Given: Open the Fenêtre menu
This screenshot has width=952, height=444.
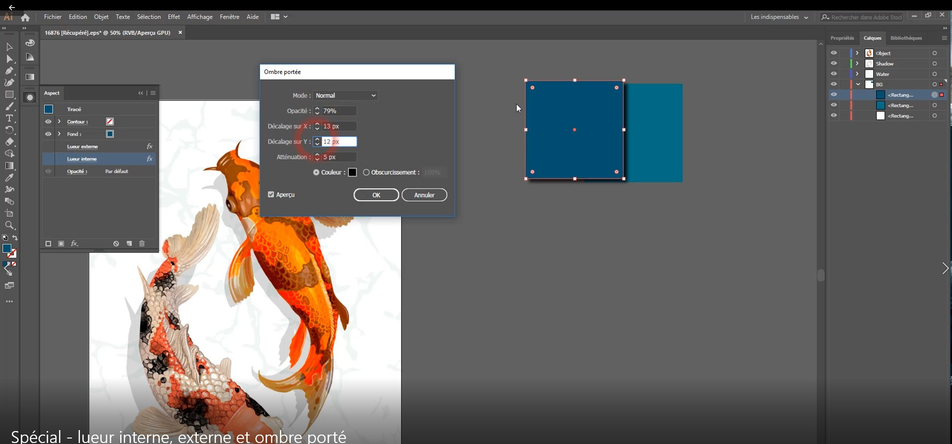Looking at the screenshot, I should 229,17.
